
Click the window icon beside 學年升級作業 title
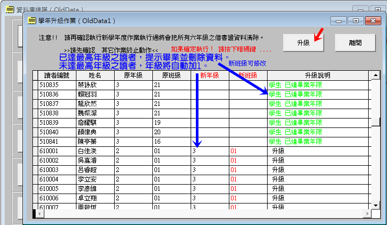coord(31,20)
